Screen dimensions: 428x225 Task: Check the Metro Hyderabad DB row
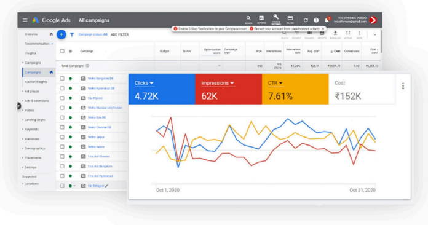62,89
